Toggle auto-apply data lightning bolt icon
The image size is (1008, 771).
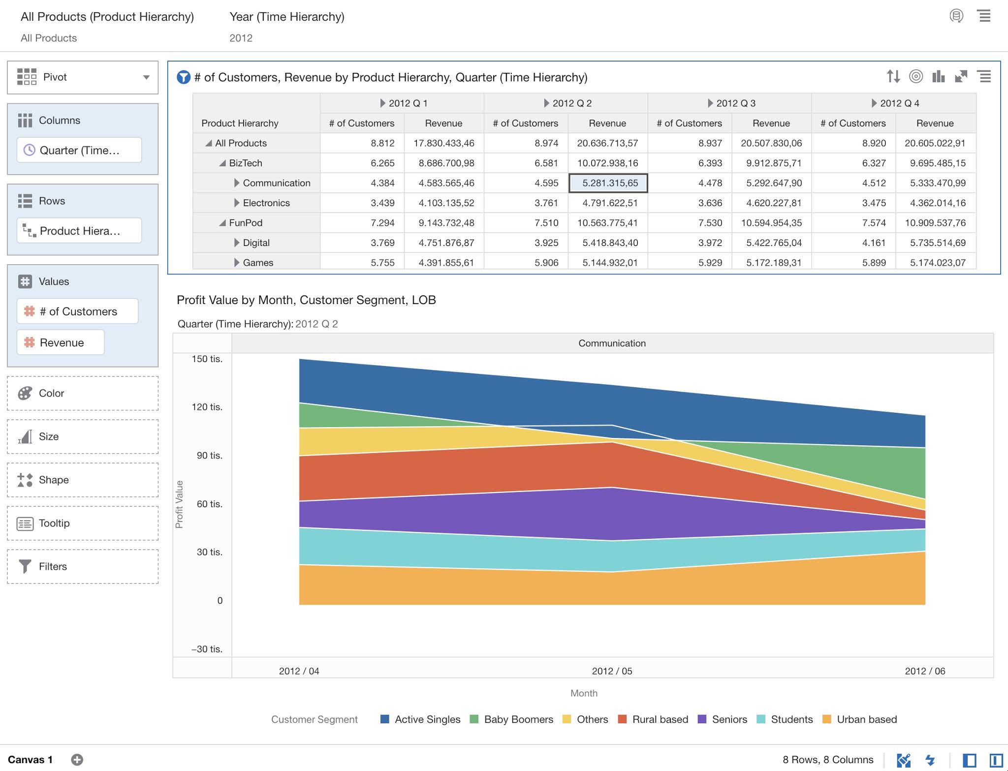pos(930,760)
